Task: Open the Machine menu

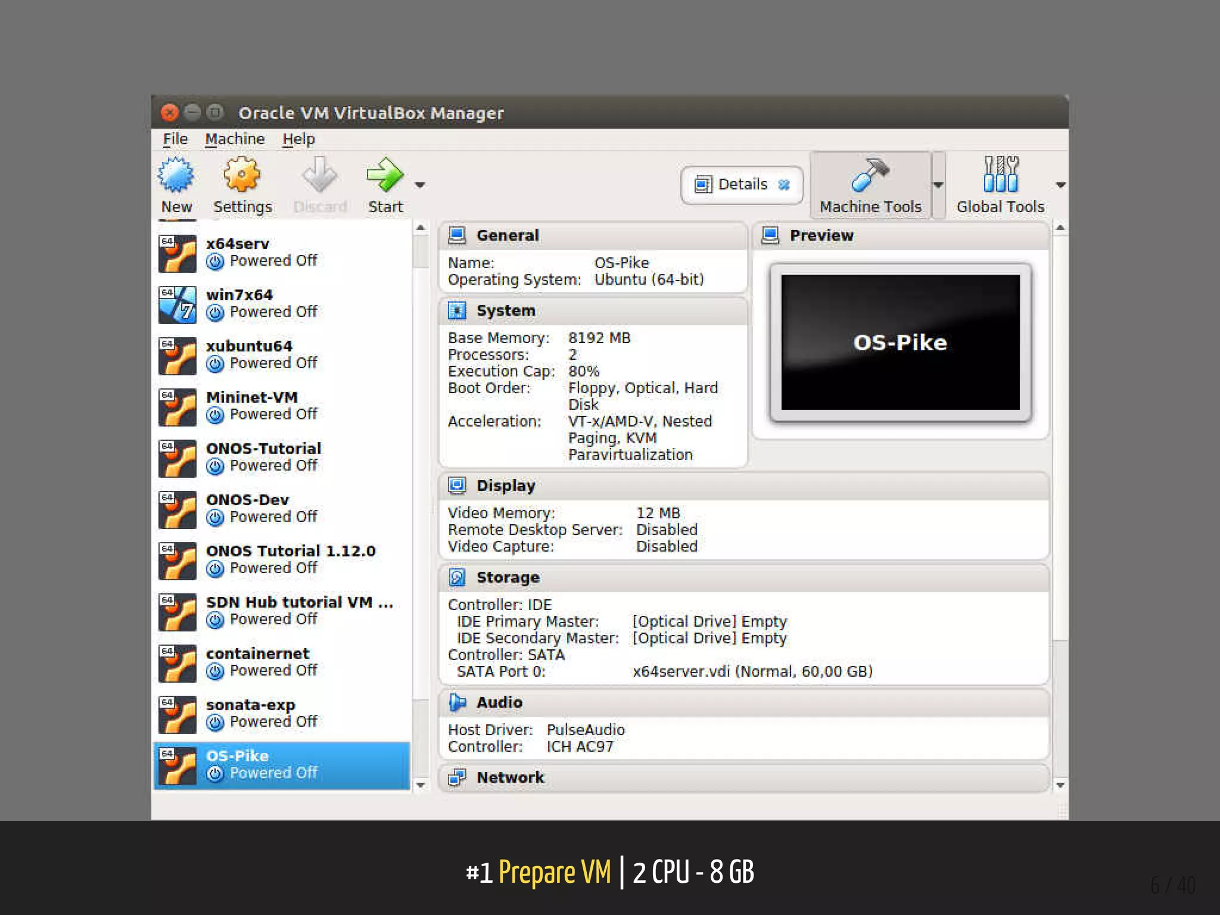Action: tap(235, 139)
